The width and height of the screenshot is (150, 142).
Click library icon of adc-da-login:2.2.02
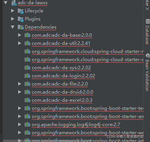tap(27, 76)
